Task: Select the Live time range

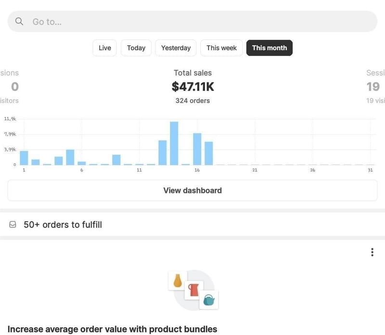Action: [x=104, y=48]
